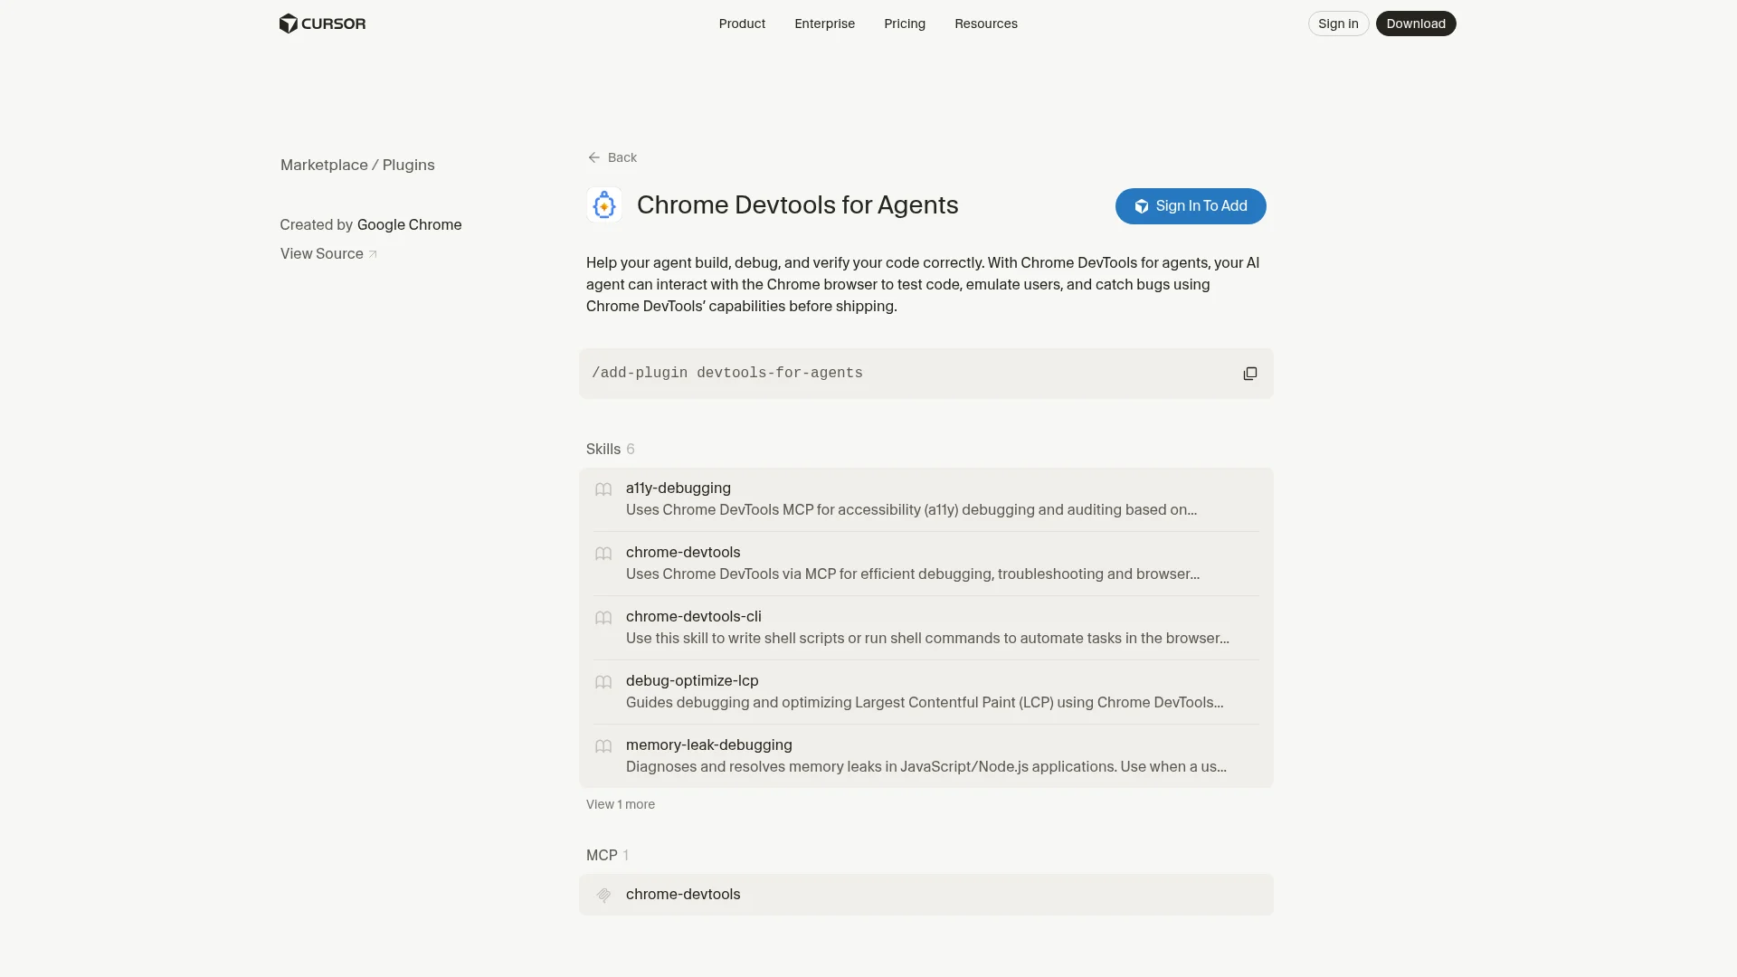Open the Plugins breadcrumb link
Image resolution: width=1737 pixels, height=977 pixels.
pos(409,165)
